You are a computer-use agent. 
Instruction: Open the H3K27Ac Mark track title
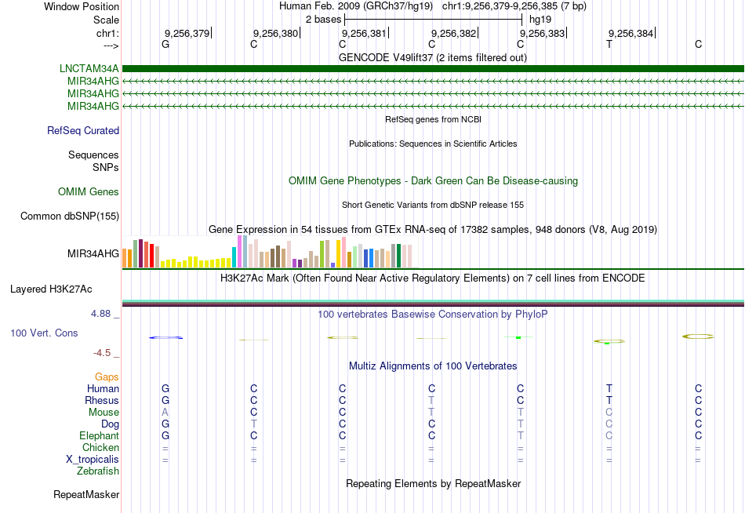coord(433,278)
